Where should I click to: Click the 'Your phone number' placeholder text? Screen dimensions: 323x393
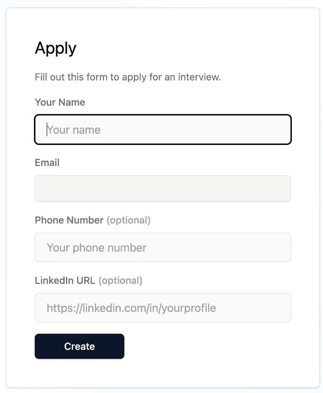(96, 247)
